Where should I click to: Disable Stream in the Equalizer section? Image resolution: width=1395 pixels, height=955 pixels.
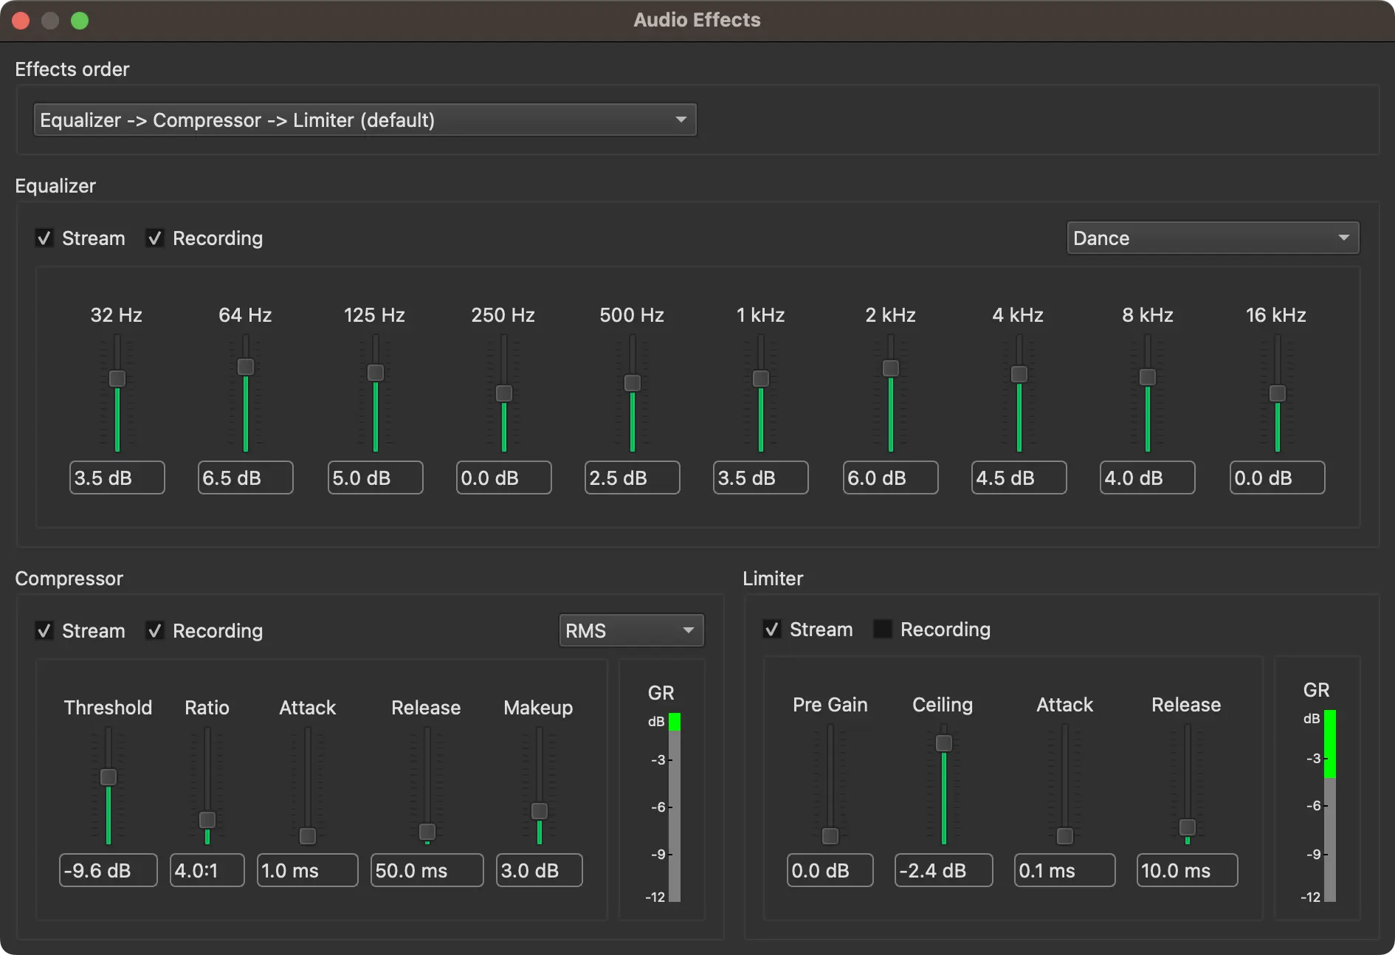[44, 238]
